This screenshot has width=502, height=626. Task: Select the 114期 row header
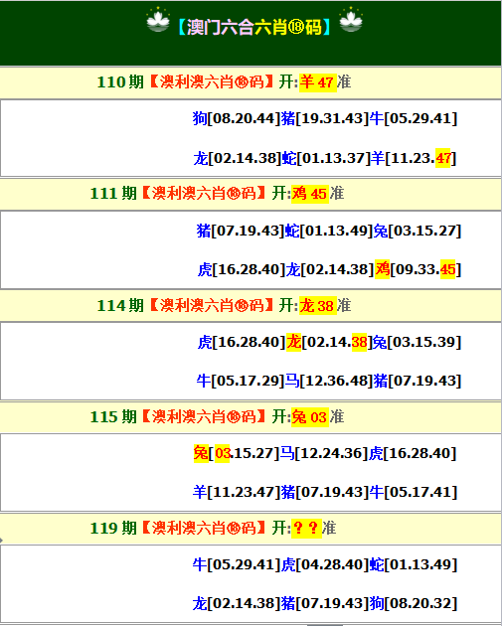[251, 306]
